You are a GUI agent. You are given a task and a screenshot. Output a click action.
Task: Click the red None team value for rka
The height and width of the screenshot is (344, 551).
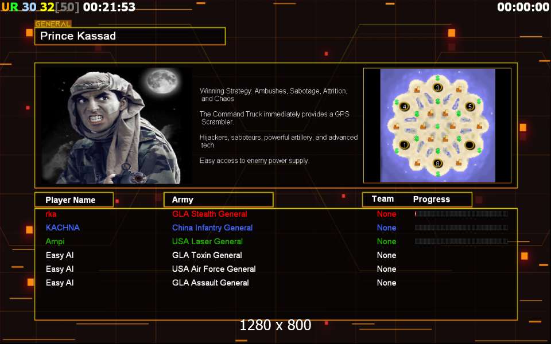(386, 214)
